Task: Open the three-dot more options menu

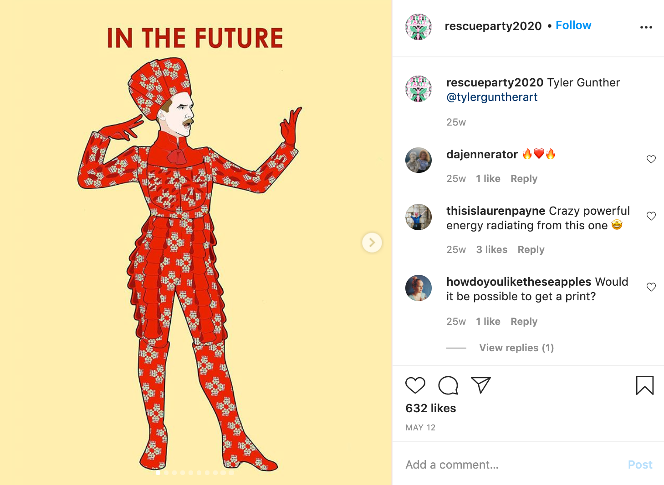Action: pos(646,27)
